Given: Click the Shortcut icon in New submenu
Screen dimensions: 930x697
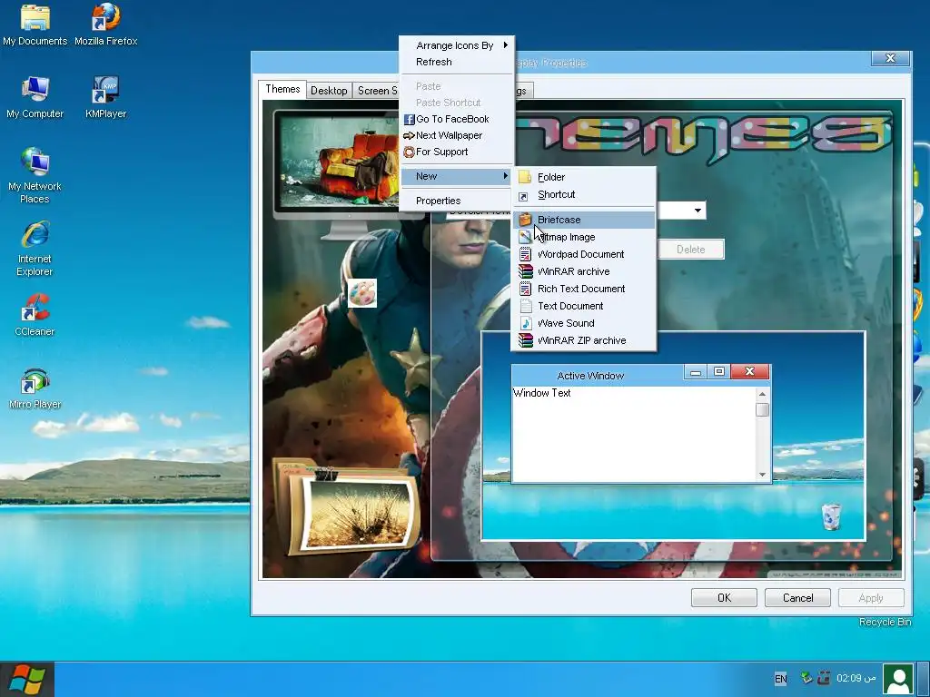Looking at the screenshot, I should pyautogui.click(x=523, y=196).
